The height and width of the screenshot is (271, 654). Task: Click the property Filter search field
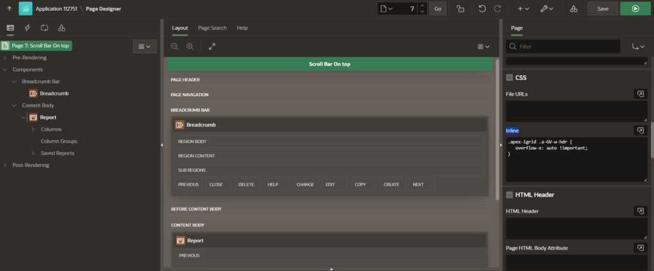coord(567,47)
